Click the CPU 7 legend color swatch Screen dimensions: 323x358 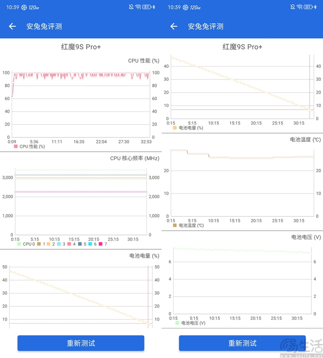coord(101,244)
